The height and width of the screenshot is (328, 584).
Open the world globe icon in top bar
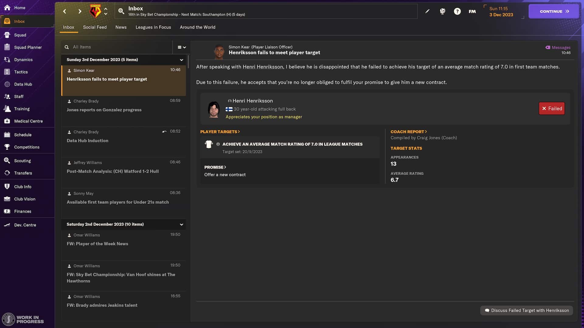442,11
